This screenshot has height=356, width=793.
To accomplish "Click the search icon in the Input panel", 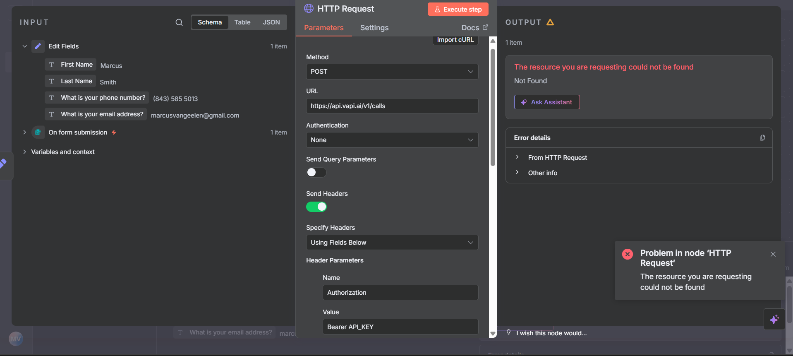I will pyautogui.click(x=179, y=22).
